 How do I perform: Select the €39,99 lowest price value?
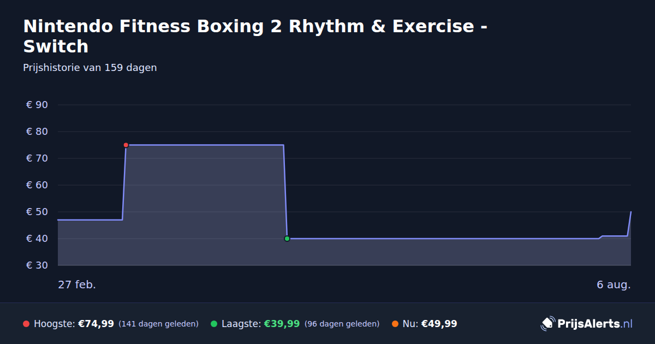click(x=282, y=324)
